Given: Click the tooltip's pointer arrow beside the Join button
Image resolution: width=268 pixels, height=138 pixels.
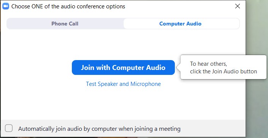Looking at the screenshot, I should point(178,67).
